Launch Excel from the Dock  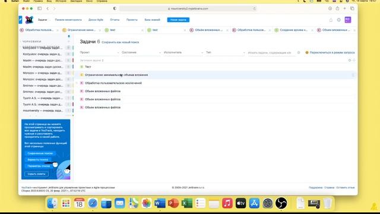tap(187, 203)
